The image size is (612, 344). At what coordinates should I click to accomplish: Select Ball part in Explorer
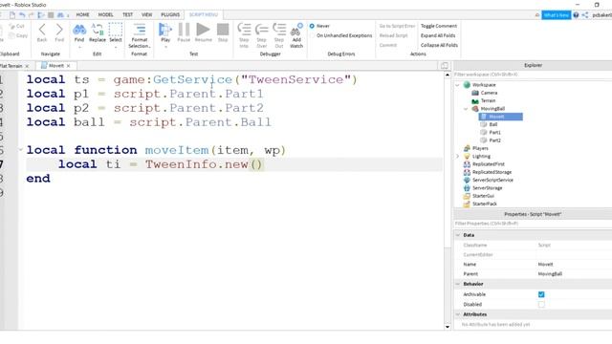(x=493, y=124)
